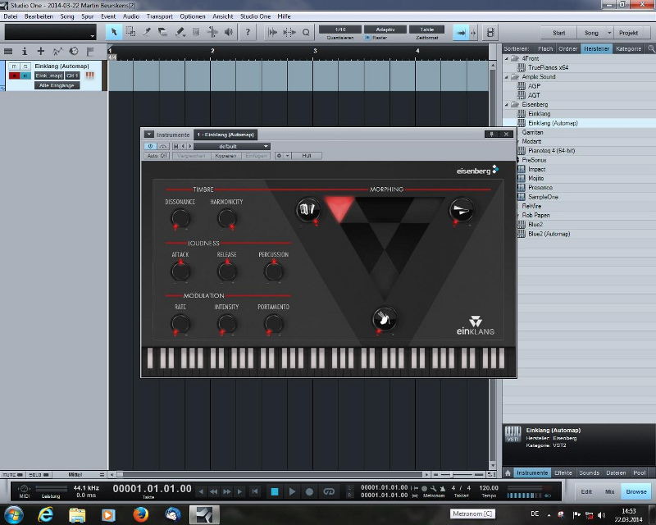This screenshot has height=525, width=656.
Task: Select the Split tool in the toolbar
Action: [147, 32]
